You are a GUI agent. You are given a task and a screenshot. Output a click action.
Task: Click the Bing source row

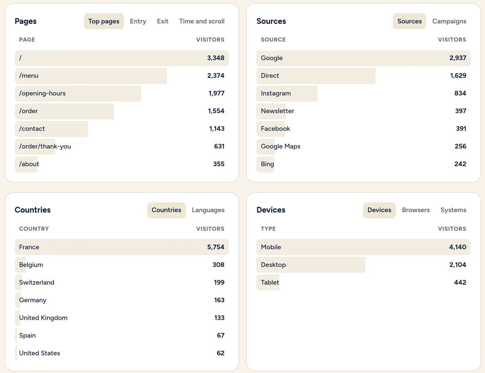click(x=363, y=164)
